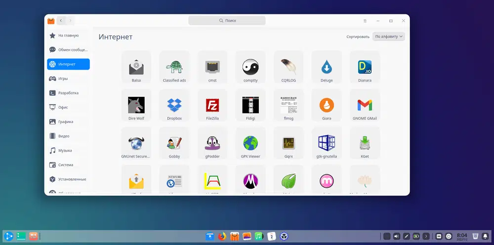Open the Giara app
Image resolution: width=494 pixels, height=245 pixels.
[x=327, y=105]
